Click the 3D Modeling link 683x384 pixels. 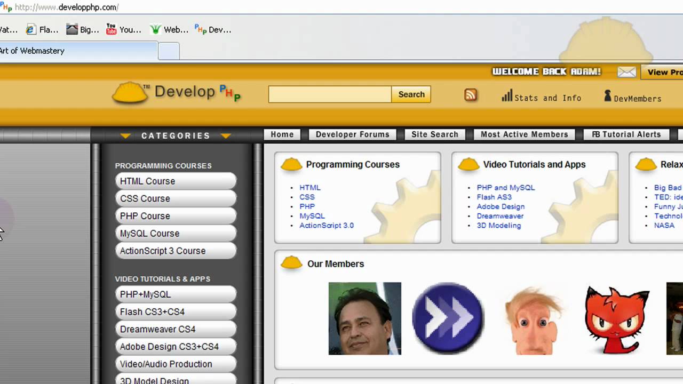[x=499, y=226]
